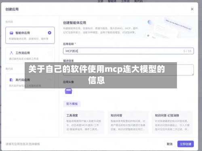Choose the 知识问答 template card
The image size is (202, 151).
(x=128, y=122)
